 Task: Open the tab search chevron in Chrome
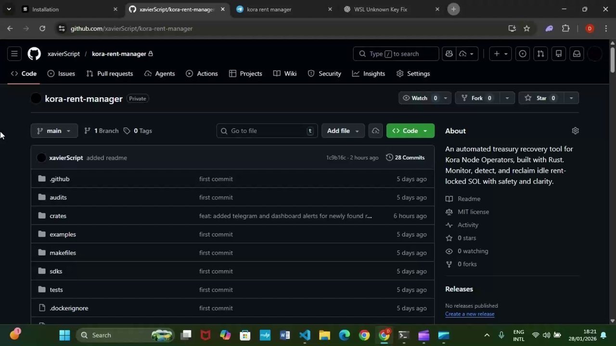click(9, 9)
